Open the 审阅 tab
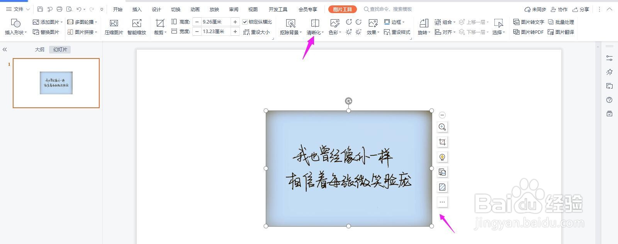 [x=234, y=9]
